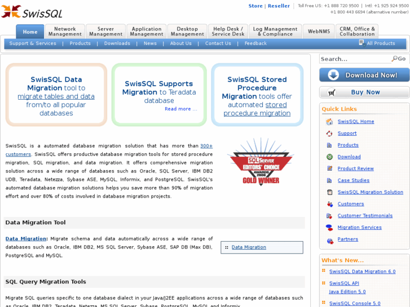Click the globe icon beside Partners
This screenshot has width=410, height=307.
330,241
